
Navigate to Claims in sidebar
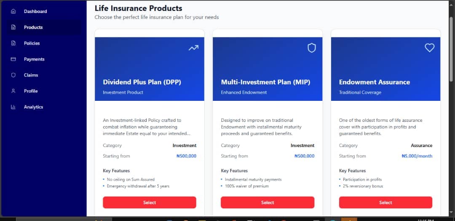31,75
